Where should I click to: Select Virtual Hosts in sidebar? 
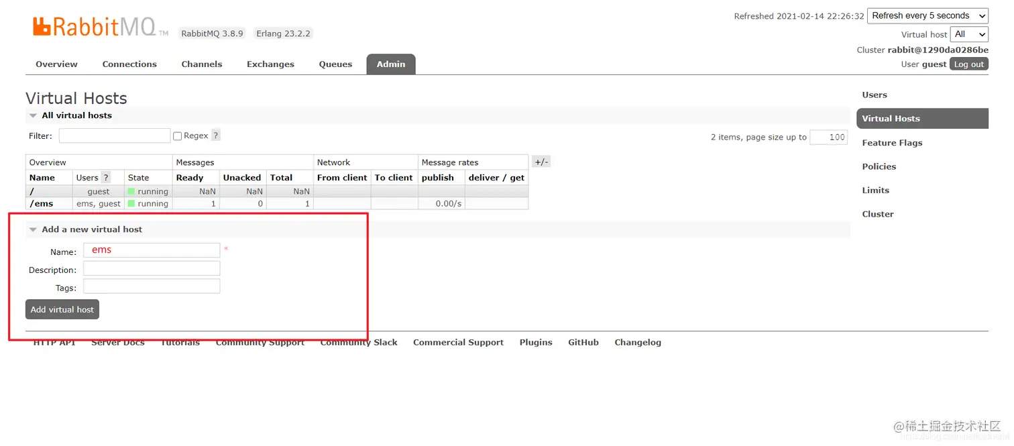pos(923,119)
